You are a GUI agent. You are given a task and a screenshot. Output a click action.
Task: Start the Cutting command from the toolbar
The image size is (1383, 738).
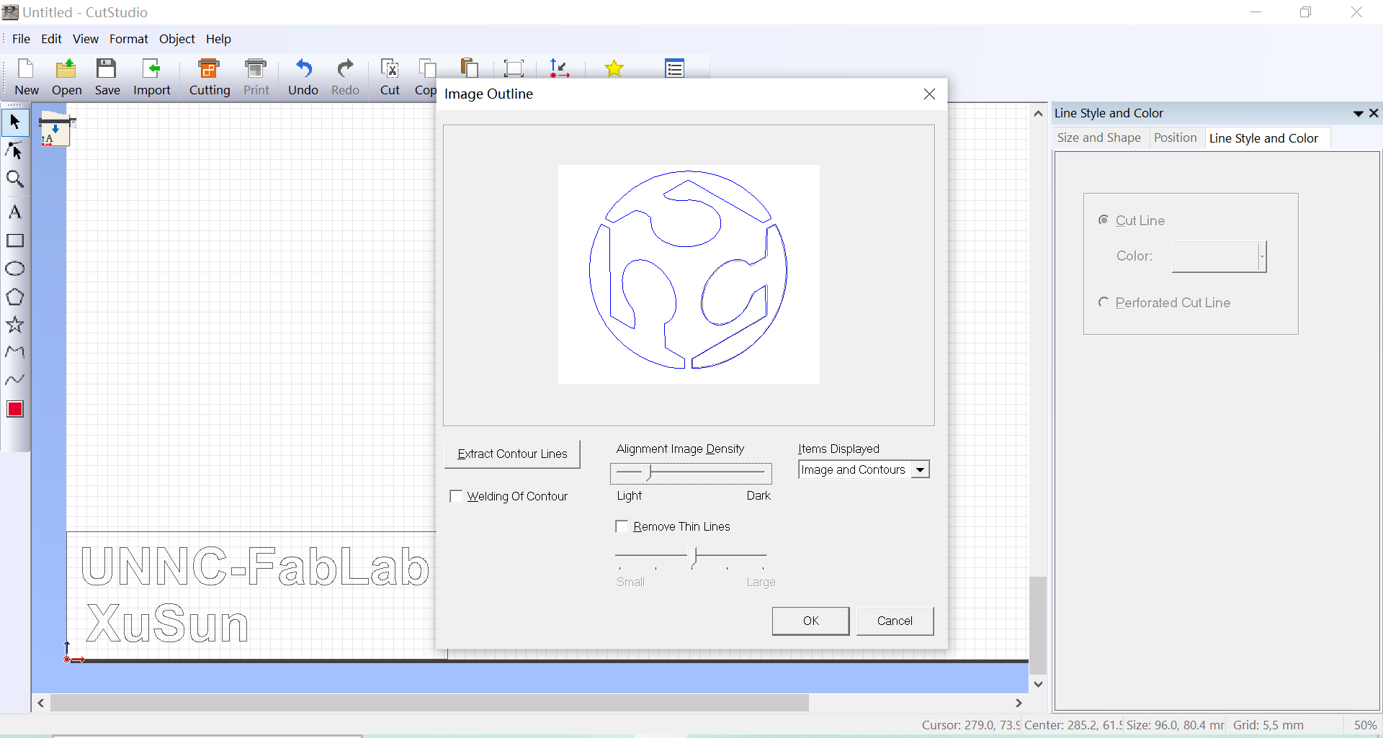pyautogui.click(x=210, y=77)
